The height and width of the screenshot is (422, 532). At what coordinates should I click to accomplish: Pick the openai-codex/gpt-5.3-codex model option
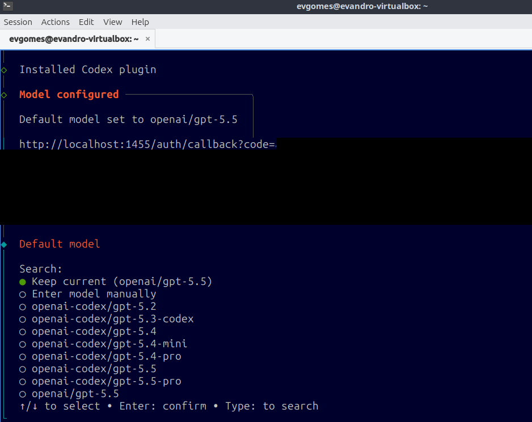point(107,319)
